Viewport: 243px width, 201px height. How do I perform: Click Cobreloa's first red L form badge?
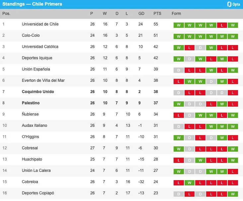coord(179,183)
